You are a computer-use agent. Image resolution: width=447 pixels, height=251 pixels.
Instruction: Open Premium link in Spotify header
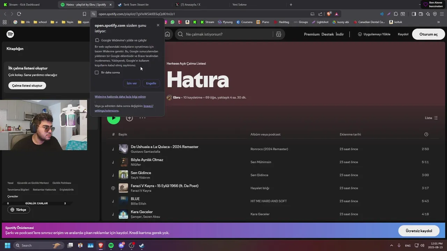click(x=312, y=34)
